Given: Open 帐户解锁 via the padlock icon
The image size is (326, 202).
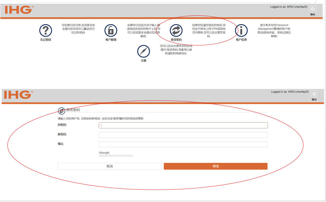Looking at the screenshot, I should (110, 30).
